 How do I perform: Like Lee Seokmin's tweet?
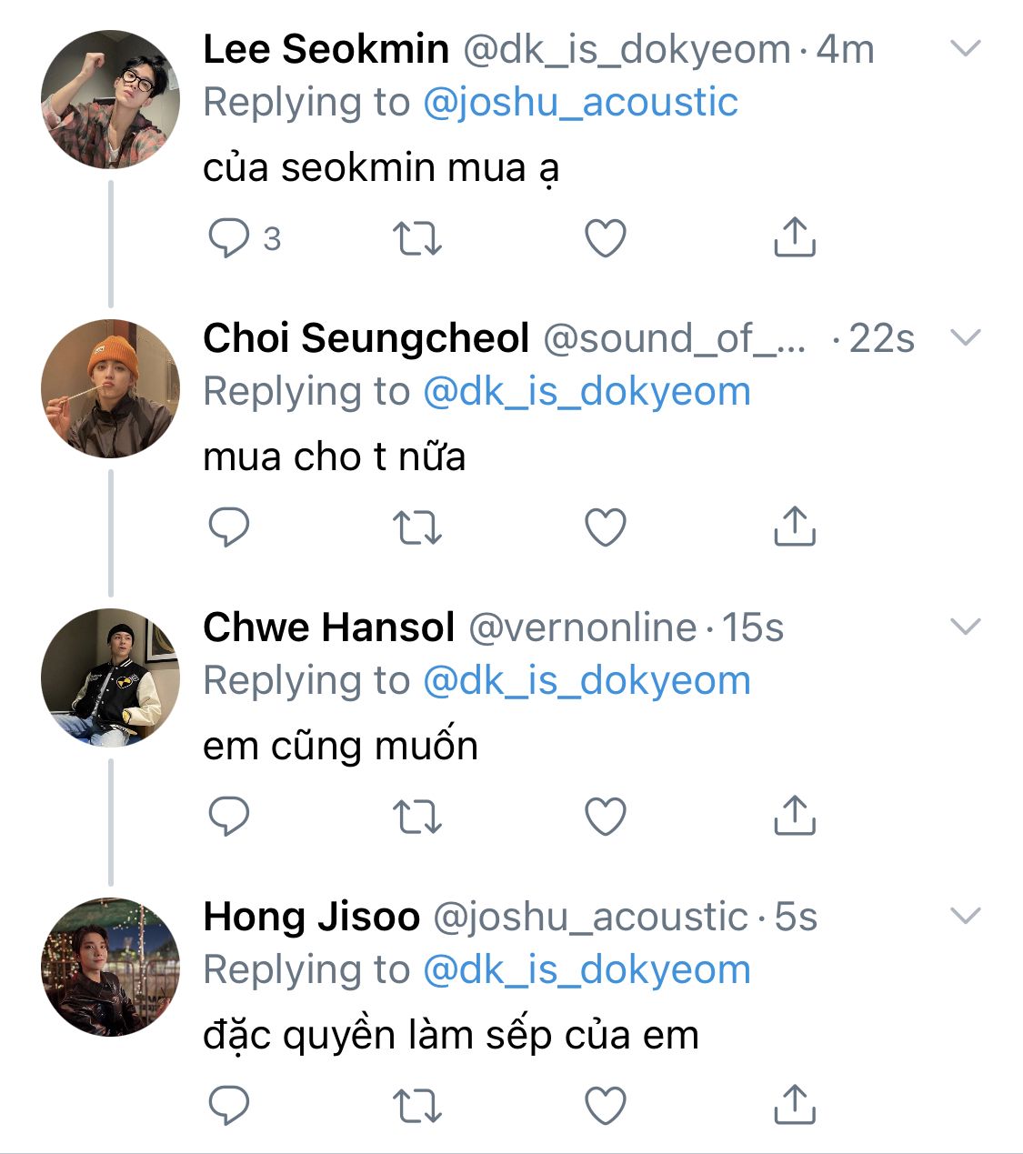[x=605, y=238]
